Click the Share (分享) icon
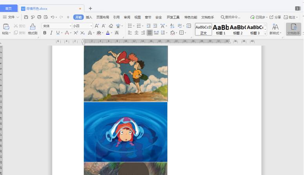This screenshot has height=175, width=304. [x=275, y=17]
